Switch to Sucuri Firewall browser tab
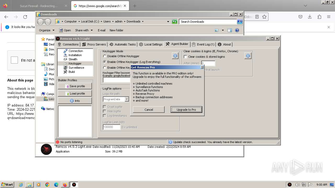The width and height of the screenshot is (335, 188). point(39,6)
